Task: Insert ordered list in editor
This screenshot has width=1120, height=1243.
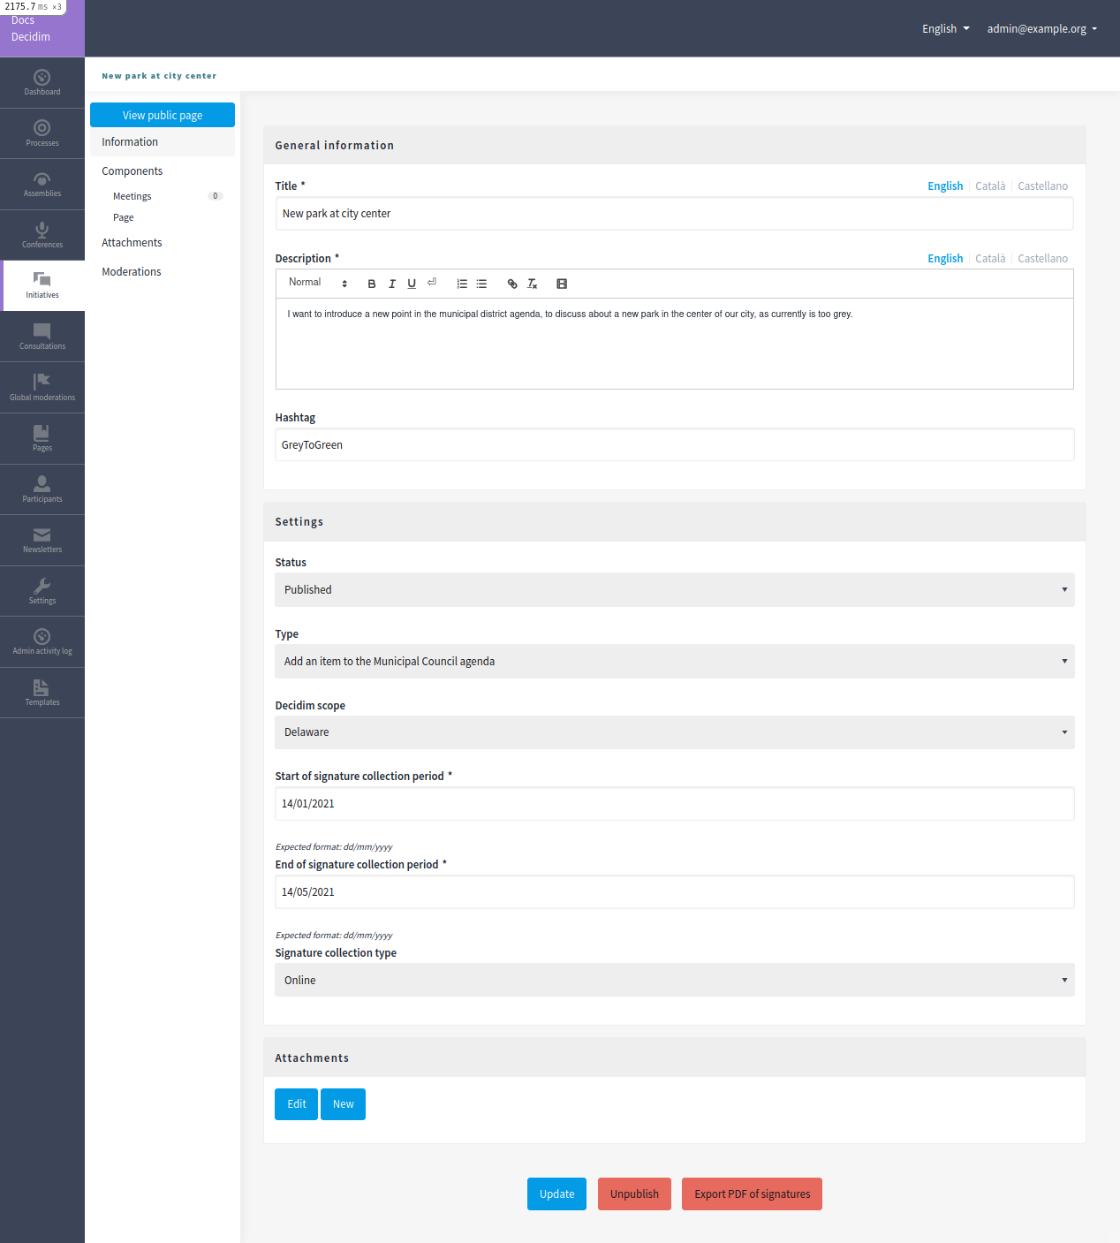Action: (462, 284)
